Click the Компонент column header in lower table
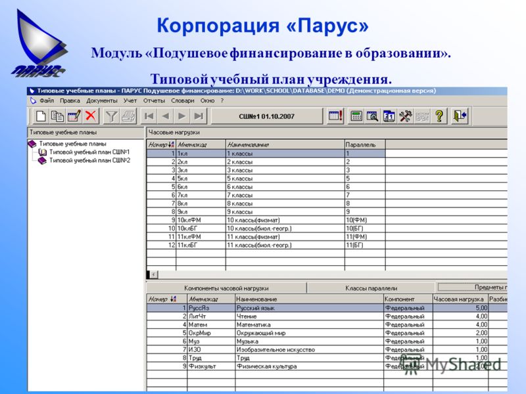 coord(408,299)
